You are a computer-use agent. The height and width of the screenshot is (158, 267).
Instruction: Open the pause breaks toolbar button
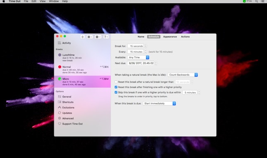point(90,37)
